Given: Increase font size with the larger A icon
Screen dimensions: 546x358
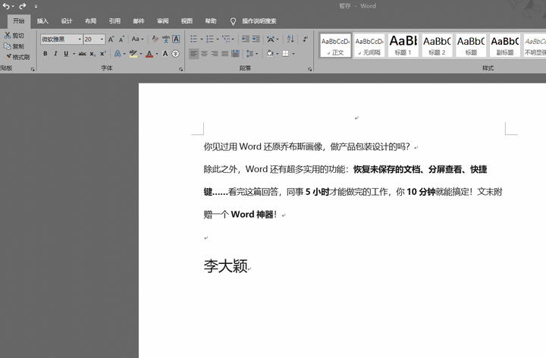Looking at the screenshot, I should pyautogui.click(x=111, y=39).
